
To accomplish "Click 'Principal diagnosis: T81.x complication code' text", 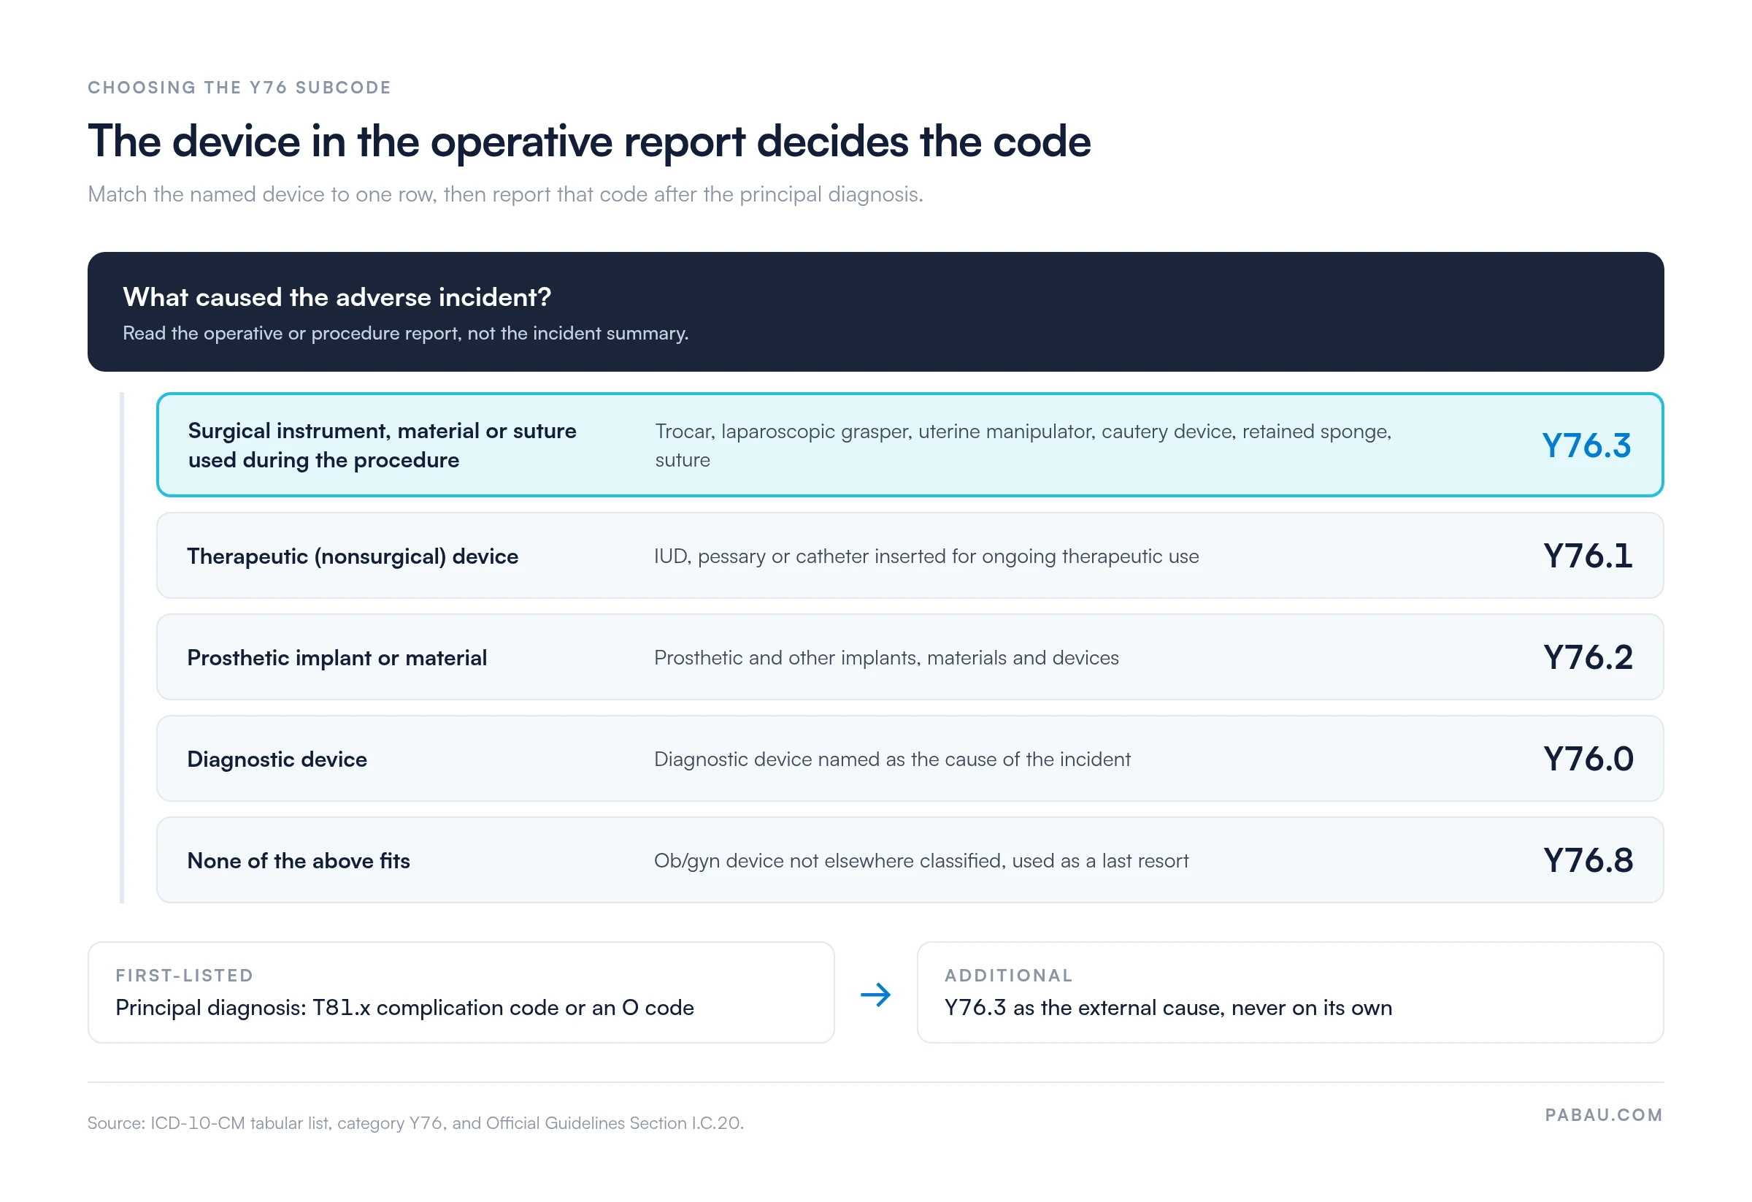I will (x=404, y=1008).
